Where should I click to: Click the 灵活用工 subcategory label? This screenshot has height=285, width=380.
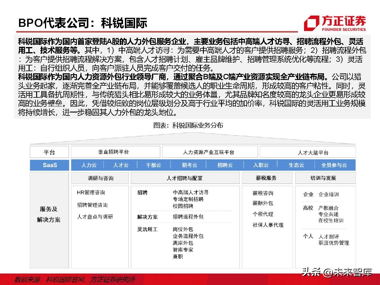click(147, 230)
